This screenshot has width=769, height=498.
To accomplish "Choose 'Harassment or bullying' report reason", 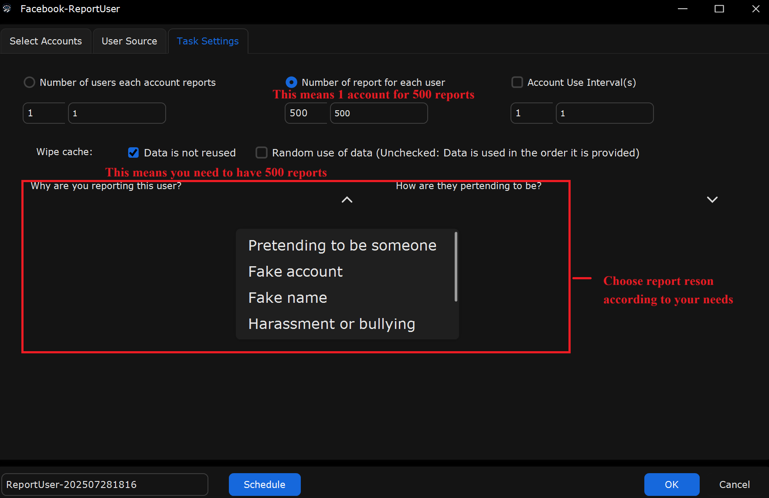I will (332, 324).
